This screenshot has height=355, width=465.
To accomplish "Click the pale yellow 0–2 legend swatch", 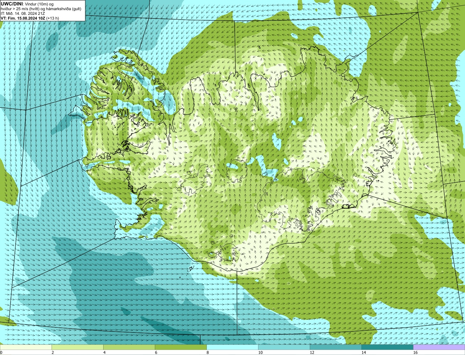I will 26,347.
